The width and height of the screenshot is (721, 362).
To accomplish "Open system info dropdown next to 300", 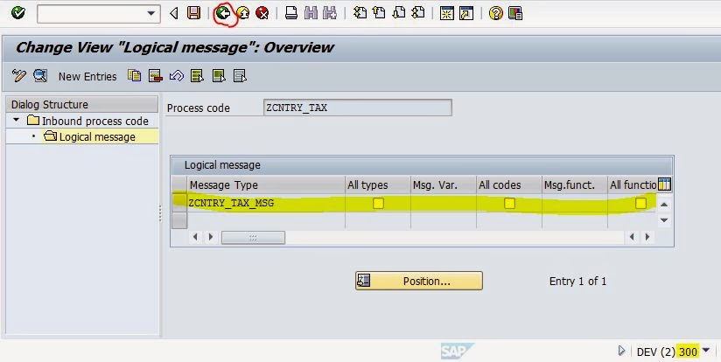I will pyautogui.click(x=707, y=351).
